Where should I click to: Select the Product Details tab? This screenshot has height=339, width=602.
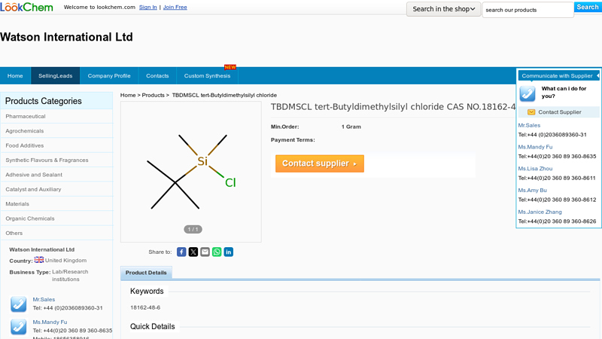146,273
